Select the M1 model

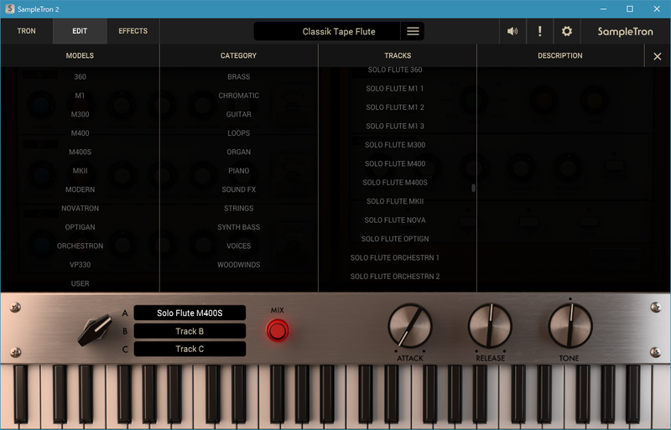(80, 96)
